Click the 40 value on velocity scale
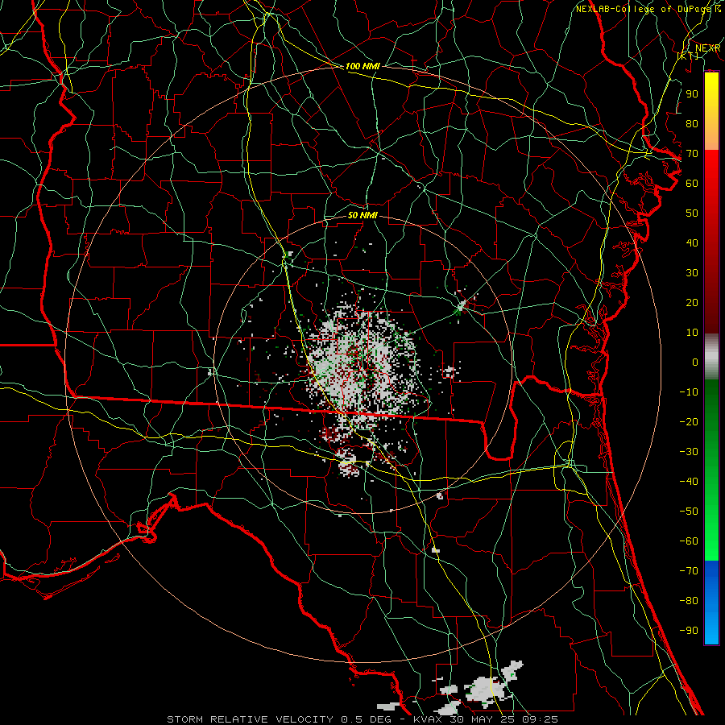Viewport: 725px width, 725px height. (692, 243)
